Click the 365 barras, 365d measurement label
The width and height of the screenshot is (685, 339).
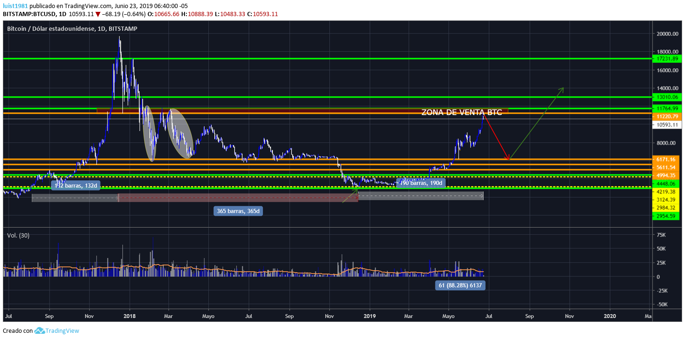238,211
